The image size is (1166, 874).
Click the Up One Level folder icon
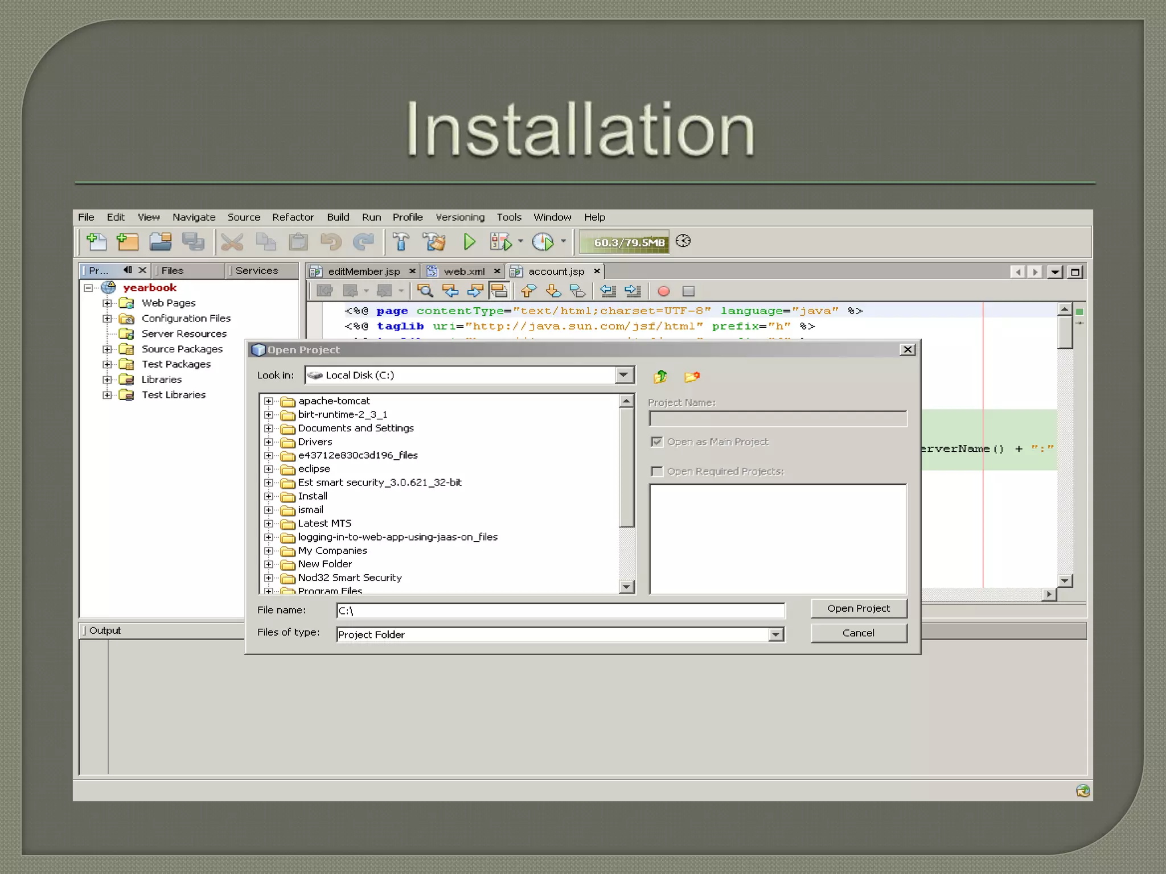(660, 376)
